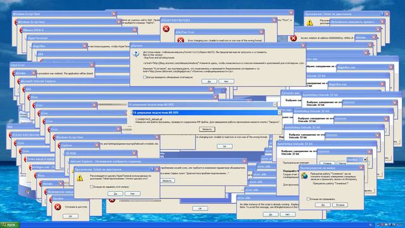The height and width of the screenshot is (228, 405).
Task: Click the error icon beside 'Access violation at address'
Action: 293,38
